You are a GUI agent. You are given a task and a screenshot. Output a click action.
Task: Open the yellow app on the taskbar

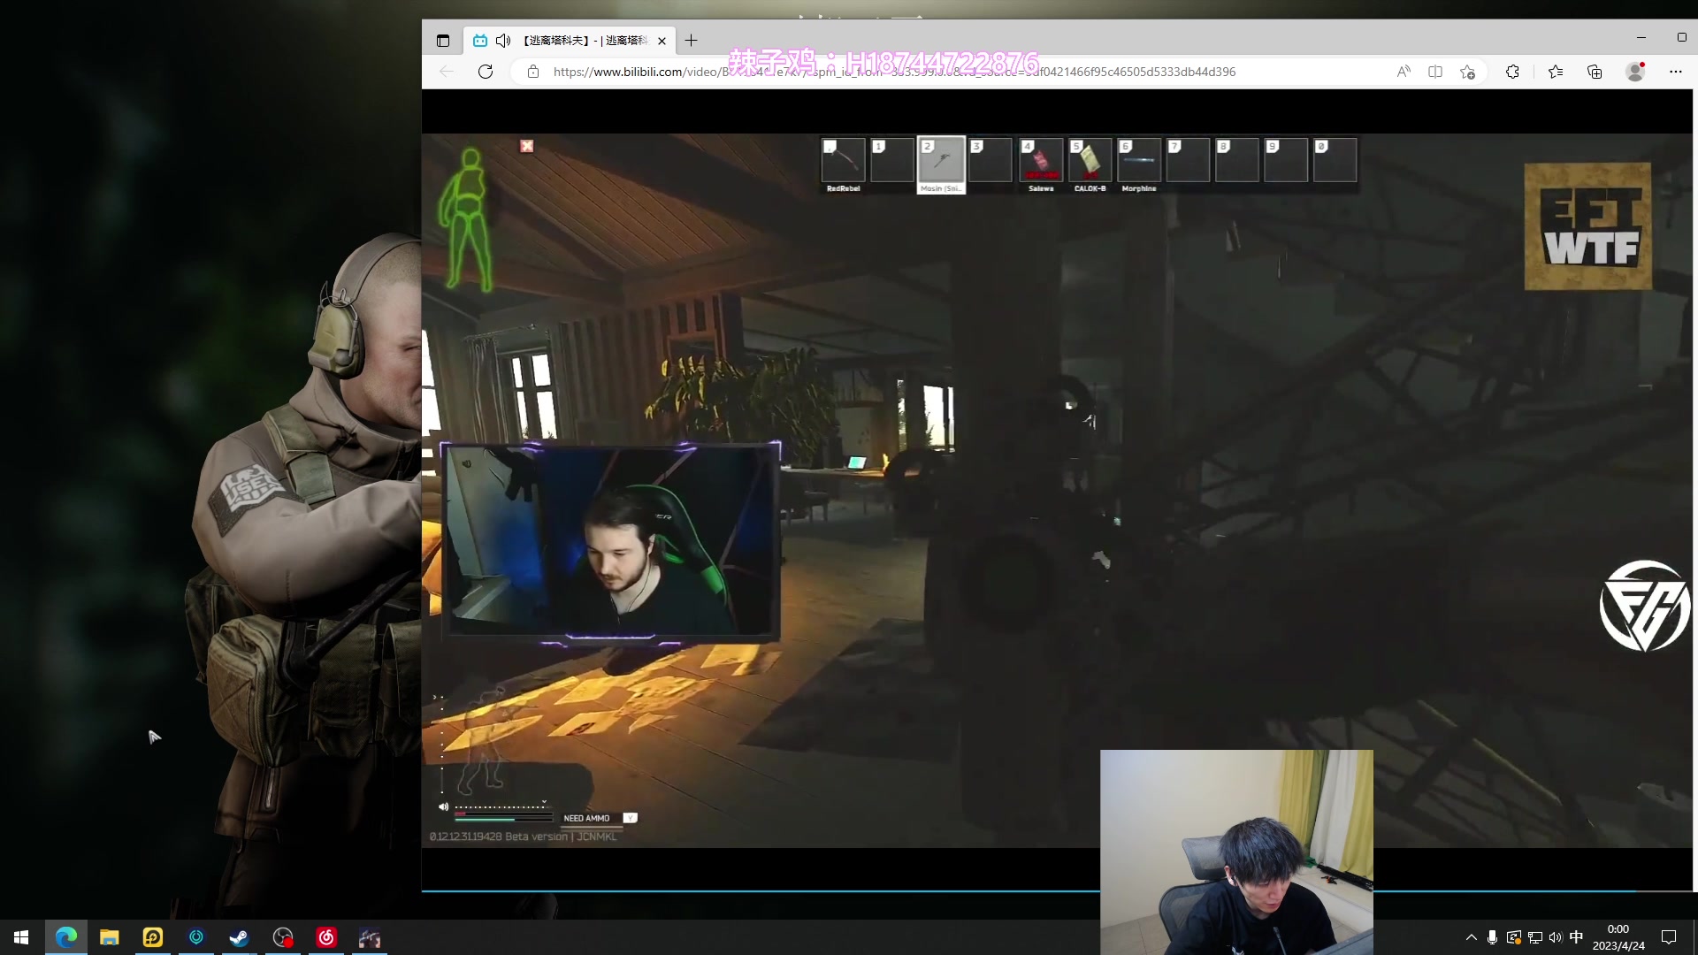coord(153,937)
